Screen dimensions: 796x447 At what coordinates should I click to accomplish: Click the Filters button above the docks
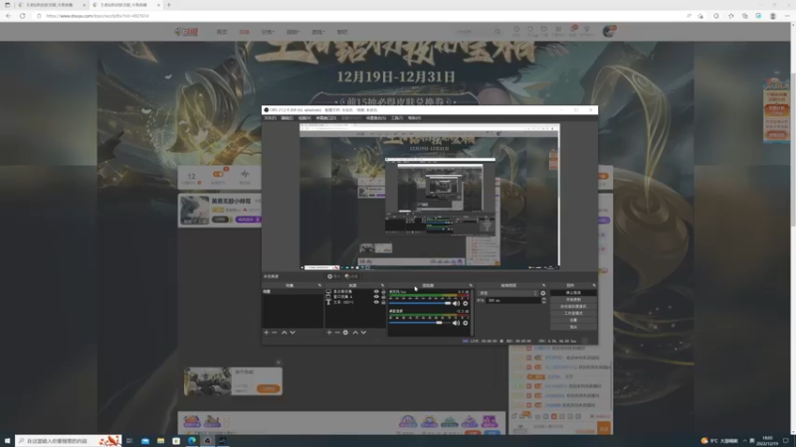click(351, 276)
